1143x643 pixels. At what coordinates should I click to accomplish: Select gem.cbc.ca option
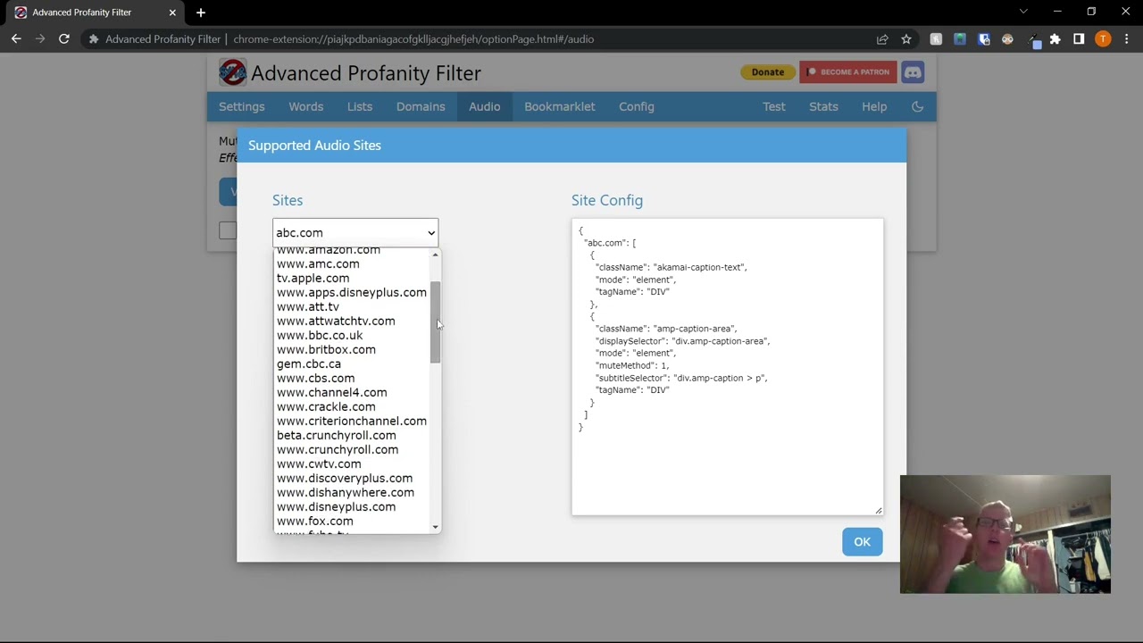(352, 364)
